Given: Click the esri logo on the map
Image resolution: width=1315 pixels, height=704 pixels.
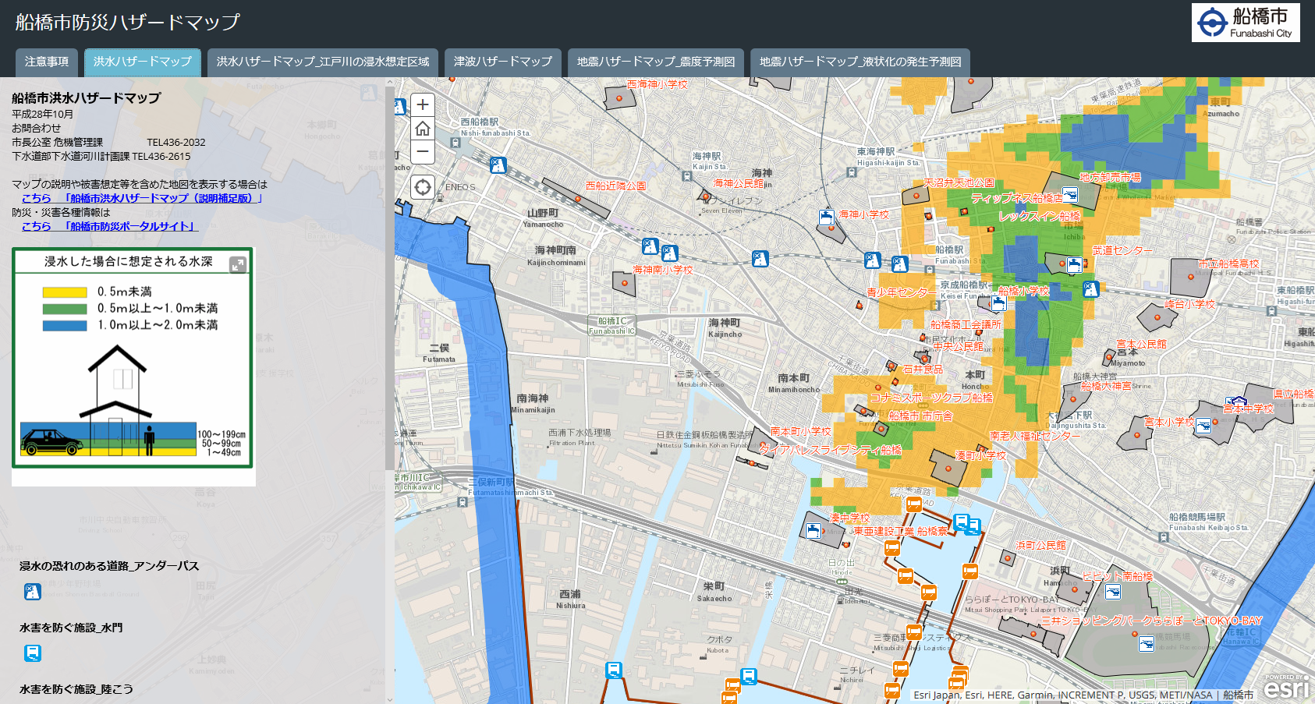Looking at the screenshot, I should (1287, 688).
